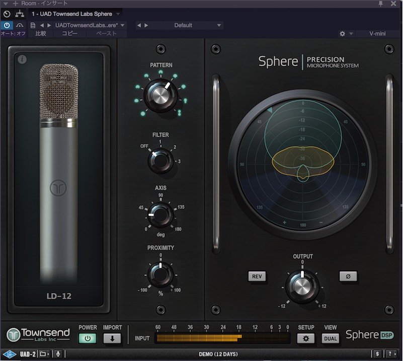Open the gear settings icon near V-mini
Image resolution: width=403 pixels, height=361 pixels.
tap(342, 33)
